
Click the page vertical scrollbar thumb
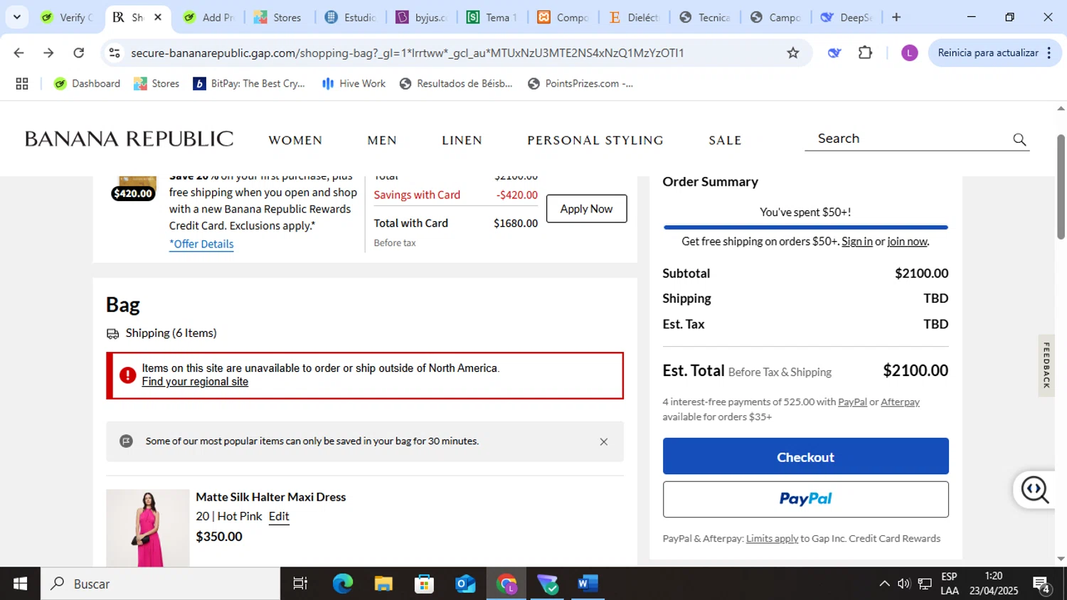[x=1061, y=186]
